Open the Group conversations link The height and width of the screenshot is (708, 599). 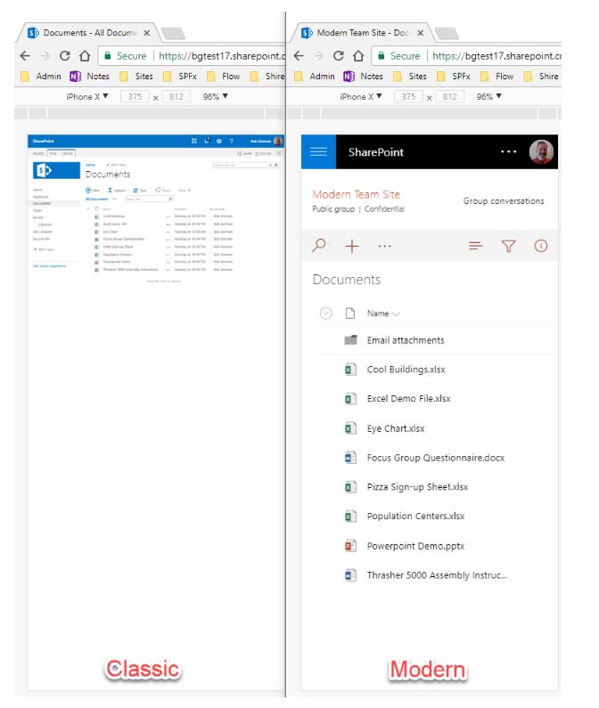pyautogui.click(x=503, y=201)
